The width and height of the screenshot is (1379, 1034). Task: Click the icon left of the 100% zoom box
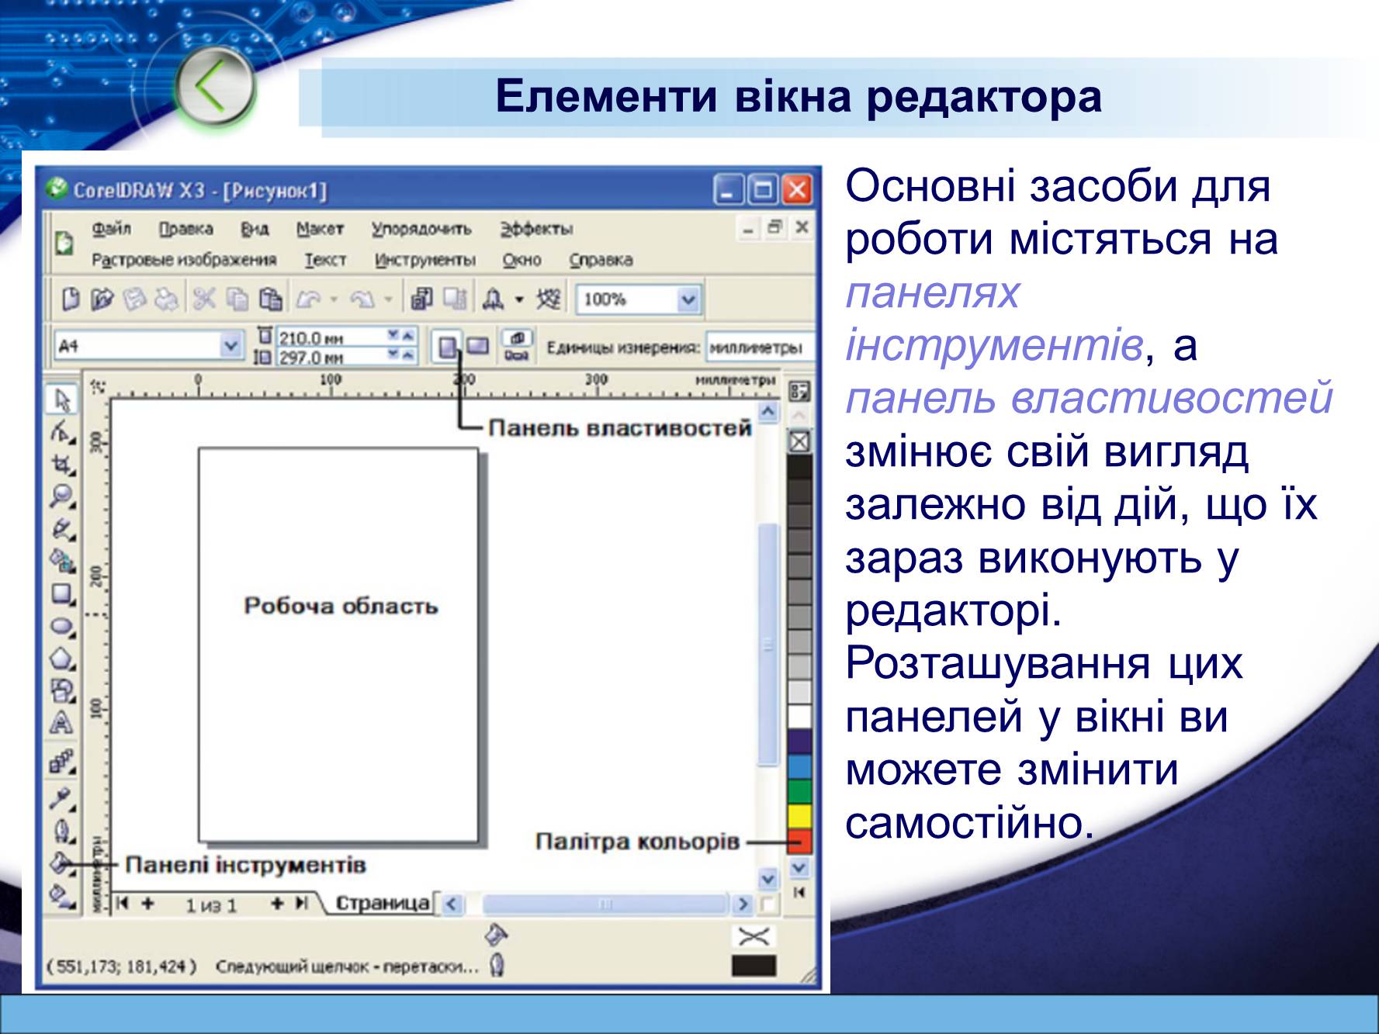tap(549, 299)
